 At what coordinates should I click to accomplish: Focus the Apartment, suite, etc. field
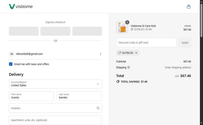pyautogui.click(x=56, y=120)
